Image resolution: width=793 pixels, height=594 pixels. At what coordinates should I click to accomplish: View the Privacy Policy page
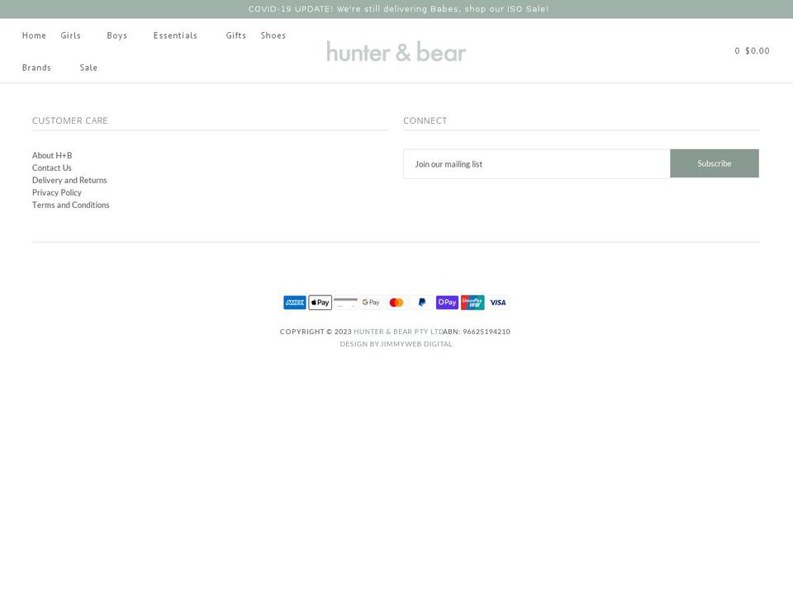click(x=57, y=192)
